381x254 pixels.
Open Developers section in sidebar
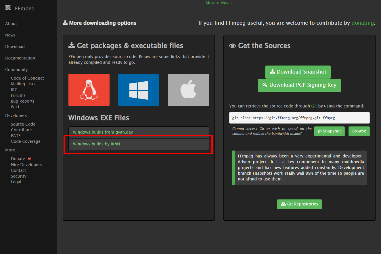(x=16, y=116)
